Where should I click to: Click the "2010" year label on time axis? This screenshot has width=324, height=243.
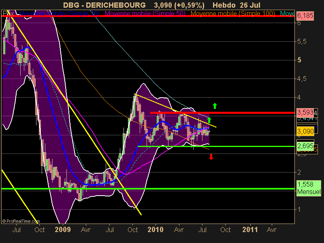coord(156,230)
